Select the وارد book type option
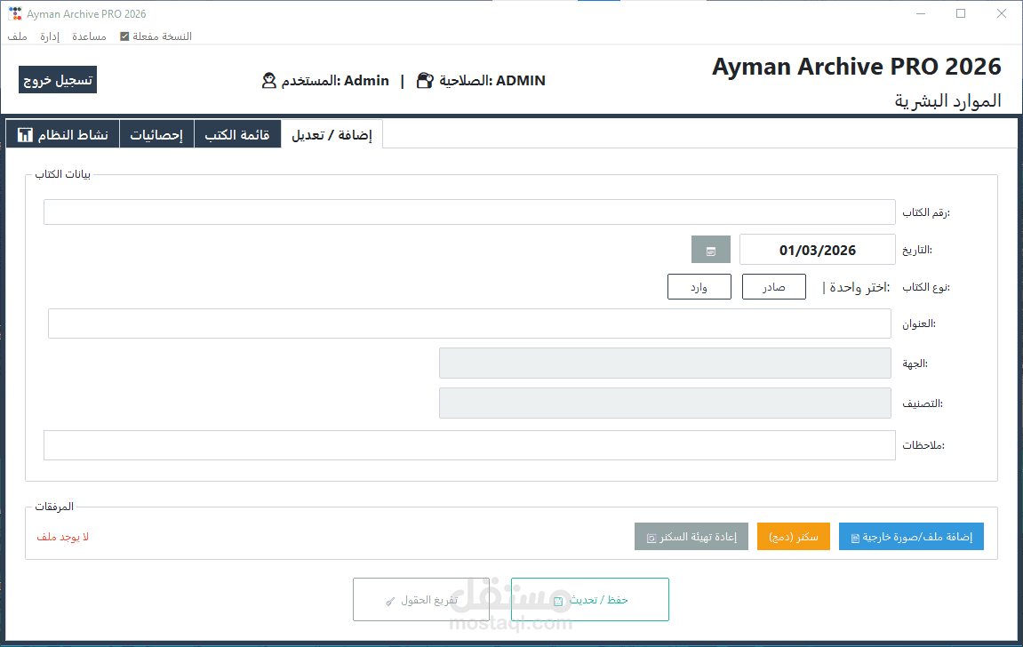This screenshot has width=1023, height=647. (699, 287)
